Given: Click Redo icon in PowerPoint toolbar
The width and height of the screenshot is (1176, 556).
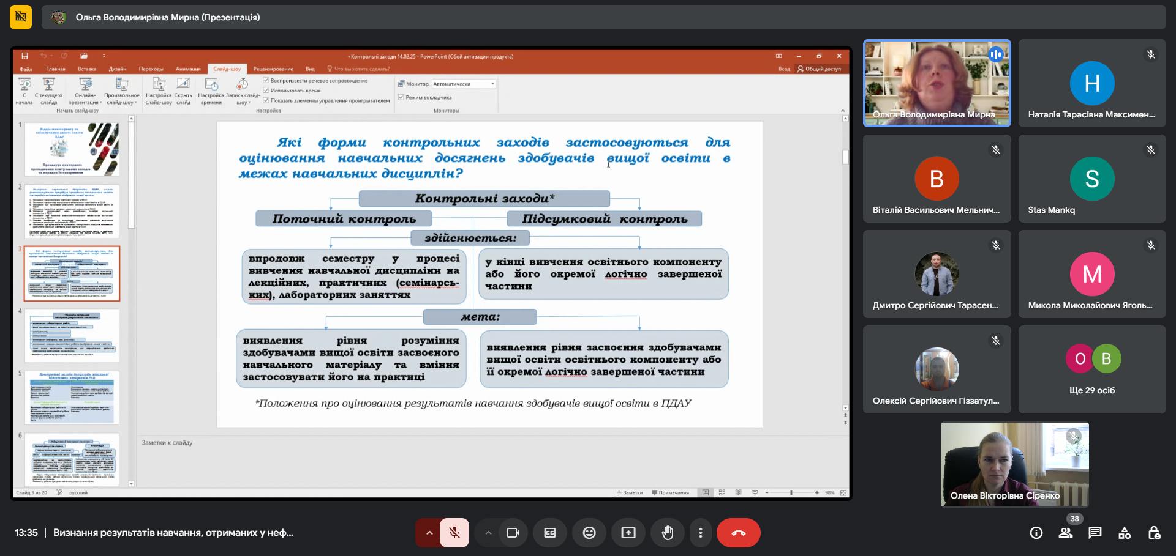Looking at the screenshot, I should click(64, 56).
